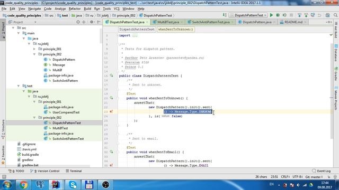Run with Coverage icon in toolbar
This screenshot has width=339, height=190.
pos(285,15)
